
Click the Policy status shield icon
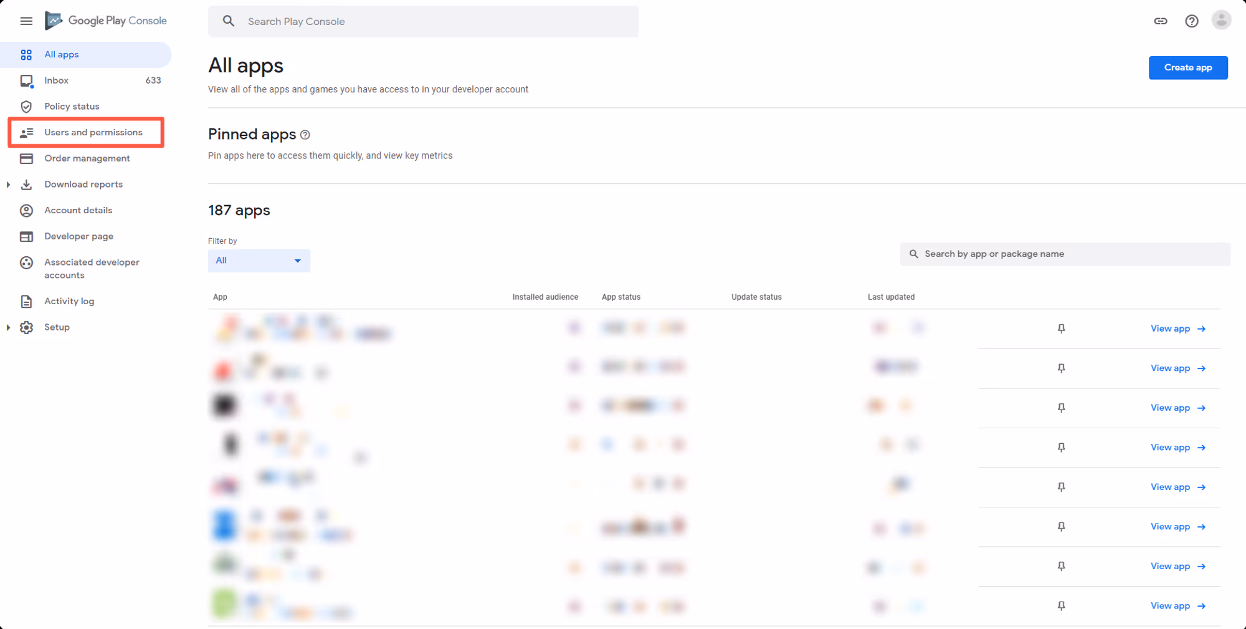[26, 107]
